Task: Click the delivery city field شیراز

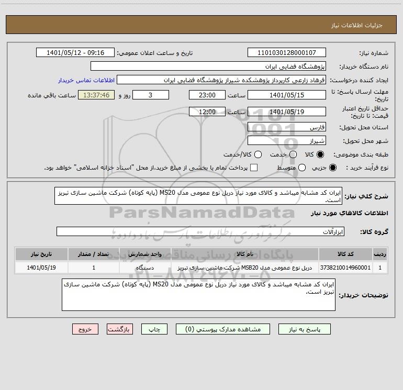Action: click(287, 141)
